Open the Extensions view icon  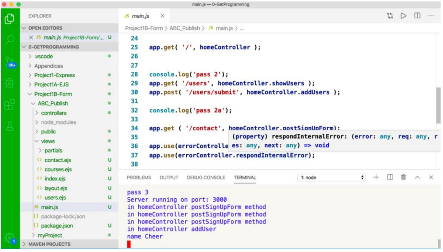point(9,104)
